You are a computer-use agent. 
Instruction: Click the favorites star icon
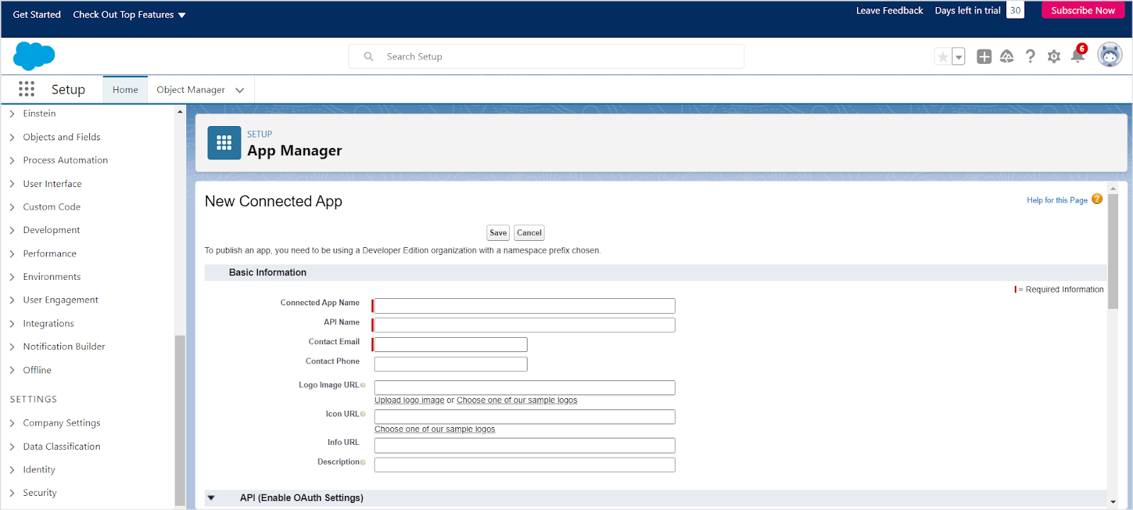point(943,57)
